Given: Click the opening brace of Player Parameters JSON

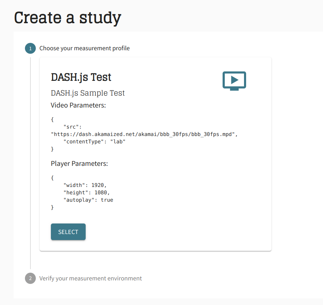Looking at the screenshot, I should click(x=52, y=178).
